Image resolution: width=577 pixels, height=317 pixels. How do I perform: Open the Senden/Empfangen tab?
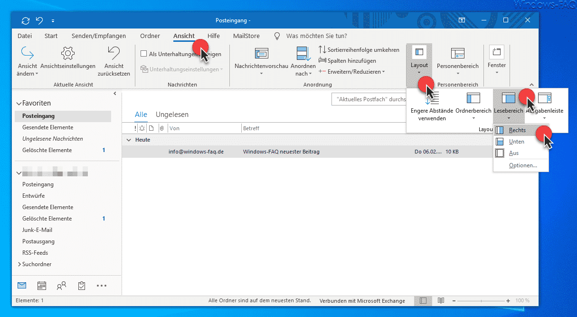coord(99,36)
